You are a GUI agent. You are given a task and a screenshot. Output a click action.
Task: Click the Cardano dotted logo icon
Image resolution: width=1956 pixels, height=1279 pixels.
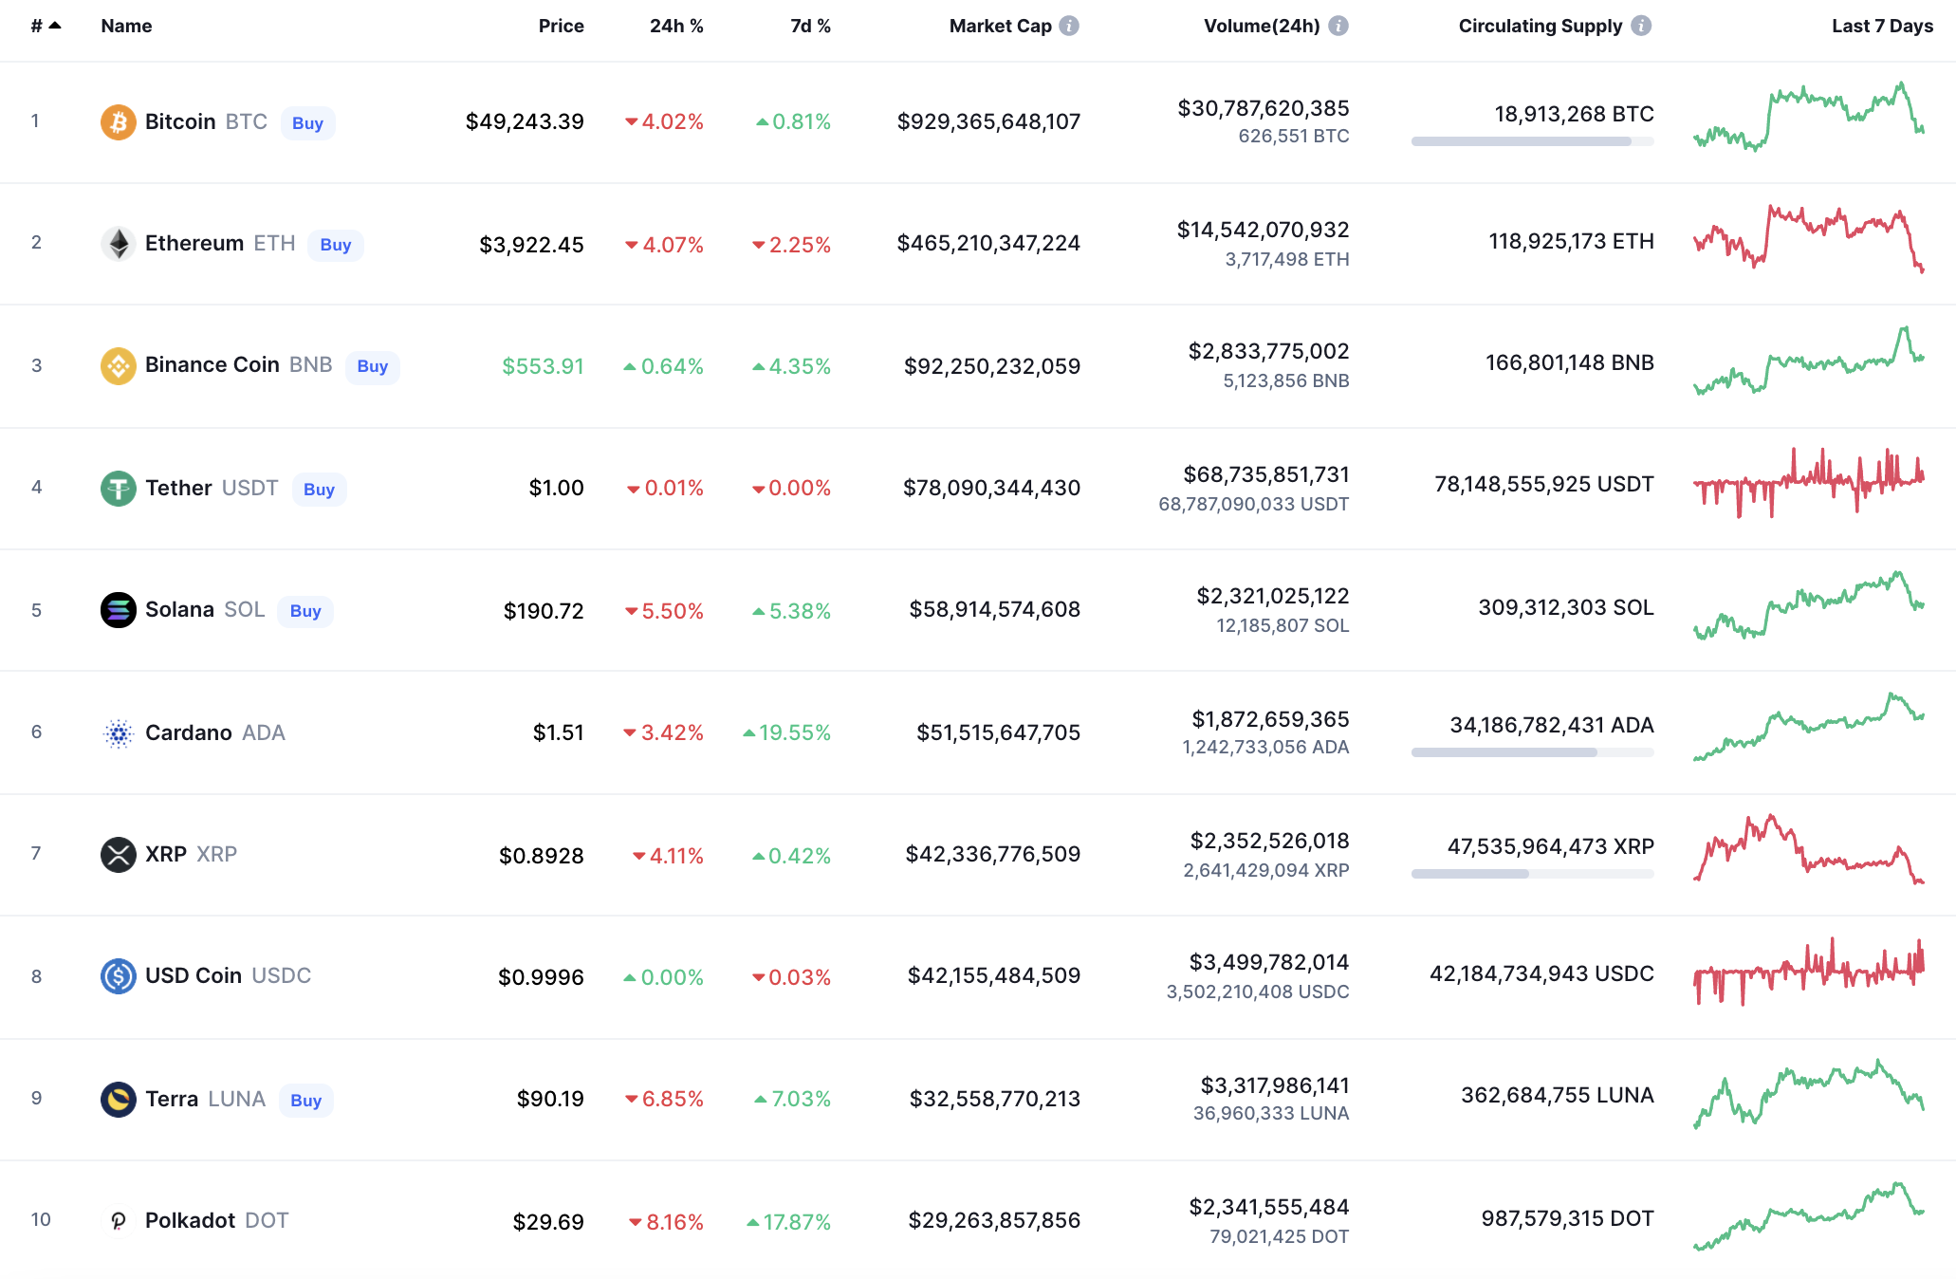pos(118,732)
